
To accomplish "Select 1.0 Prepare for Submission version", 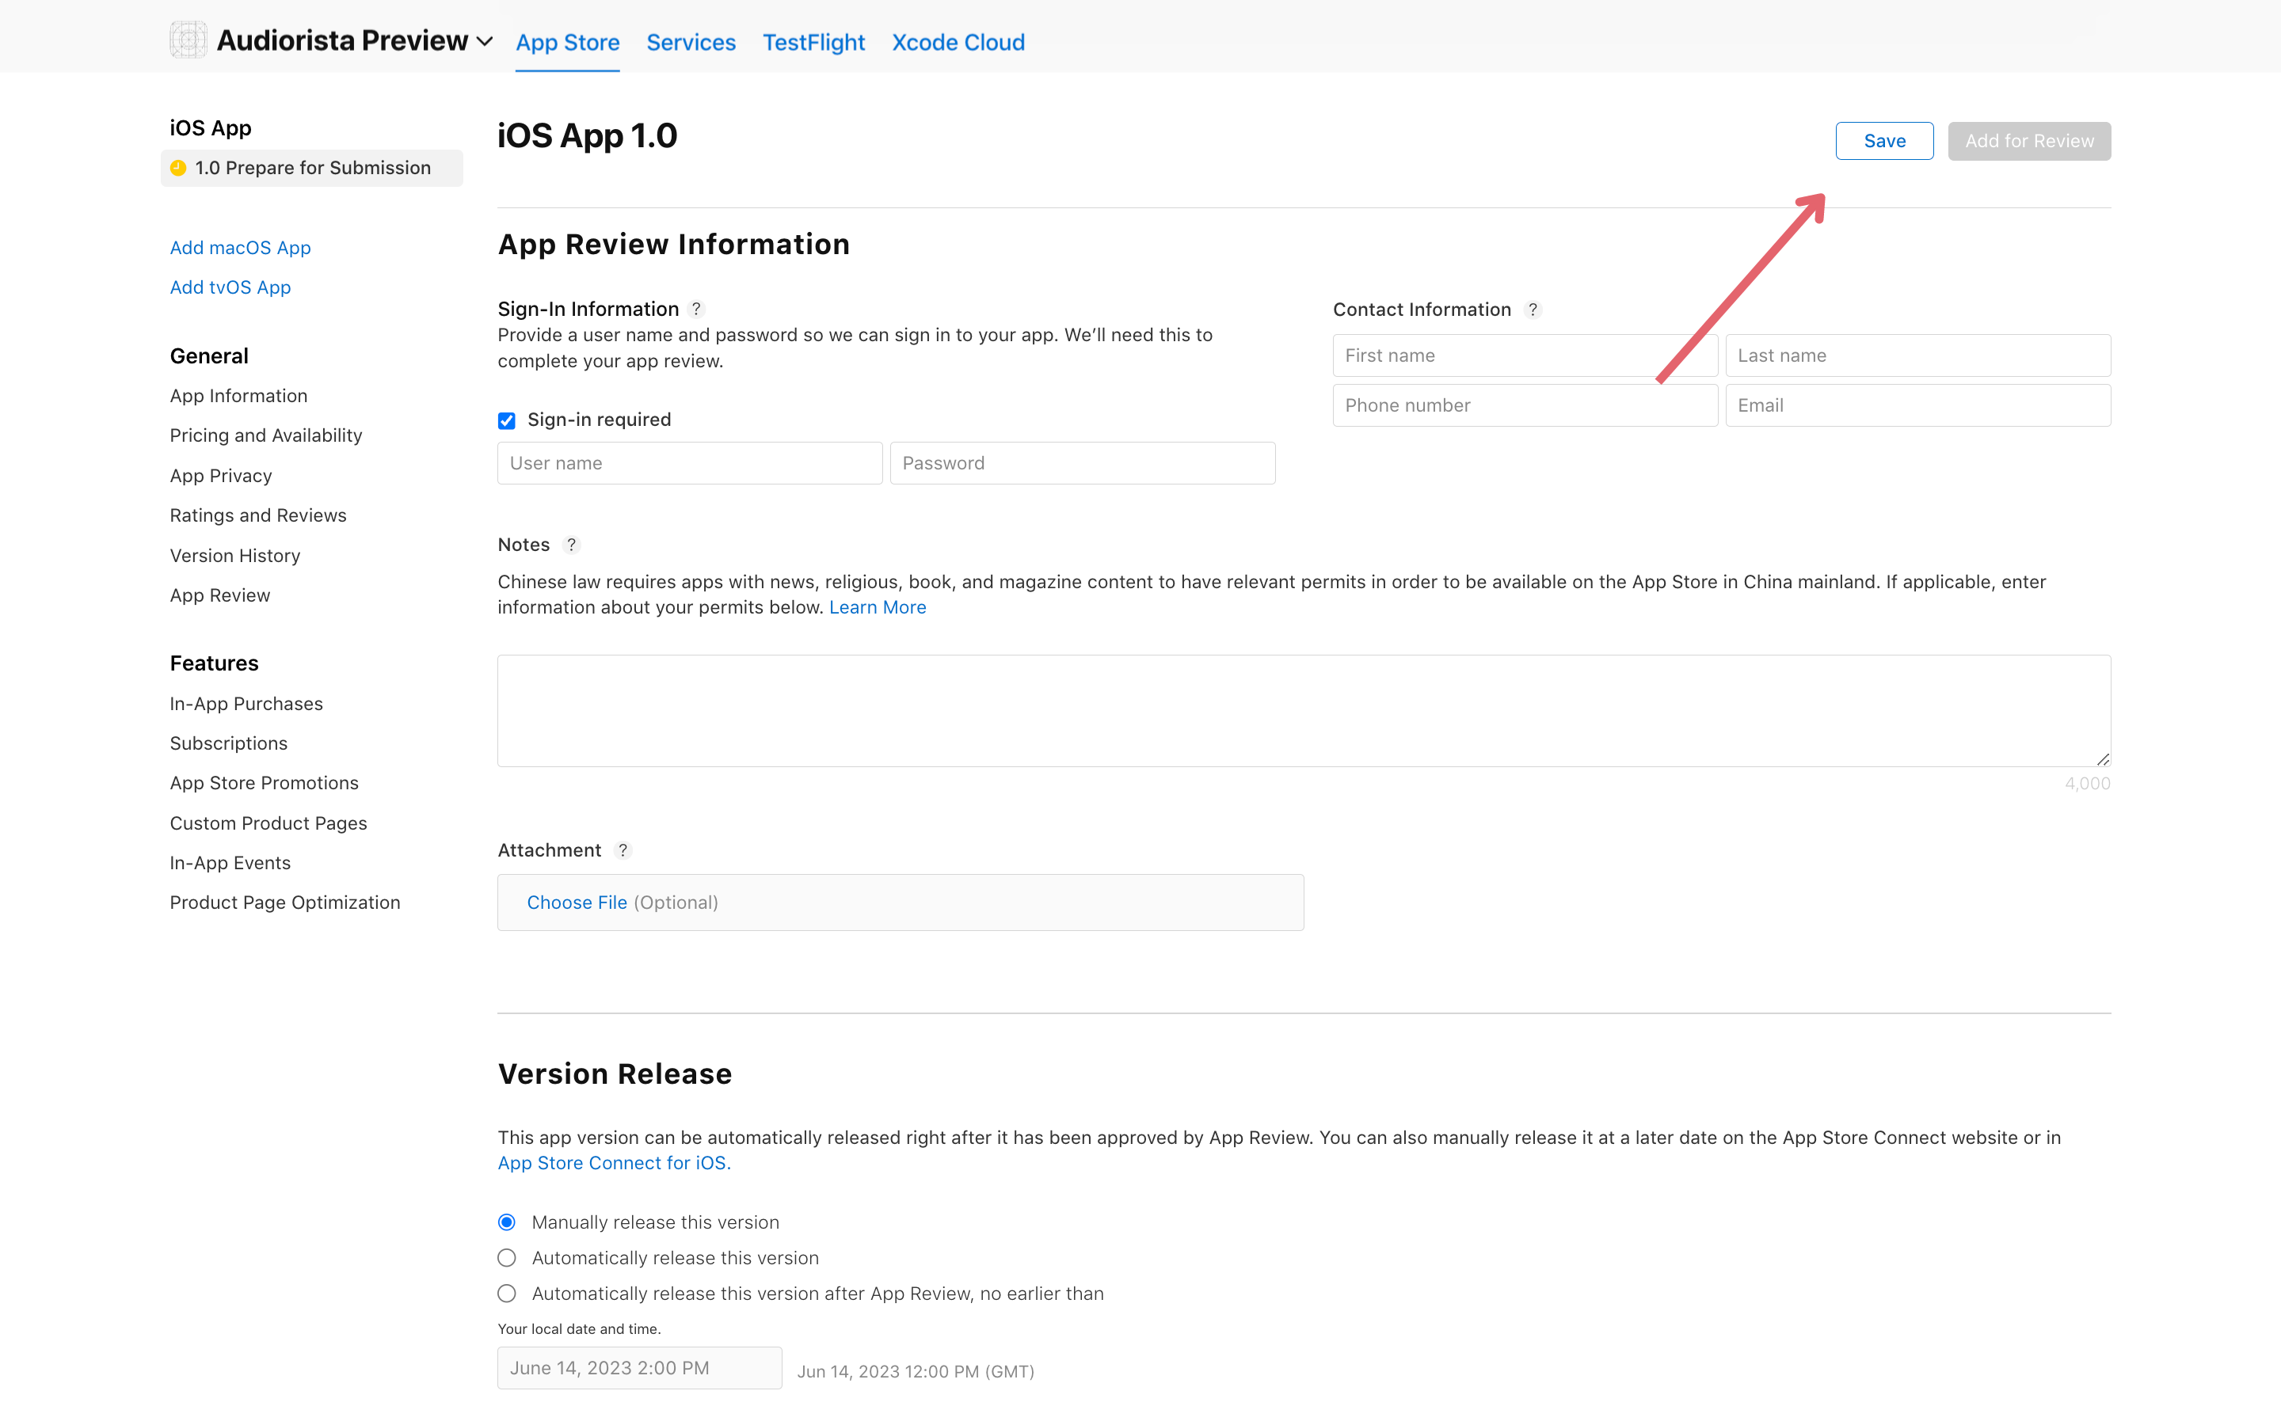I will coord(312,168).
